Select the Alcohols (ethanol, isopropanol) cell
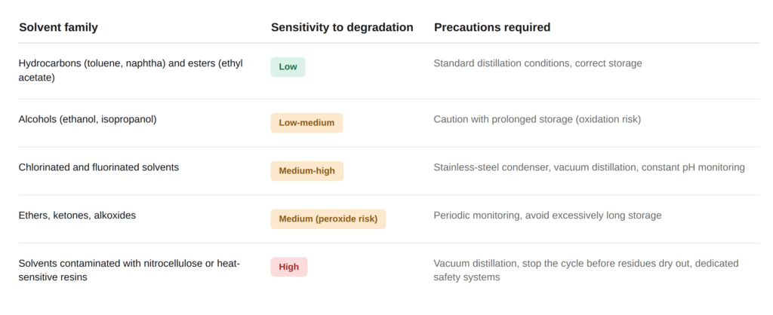The image size is (773, 315). [88, 119]
